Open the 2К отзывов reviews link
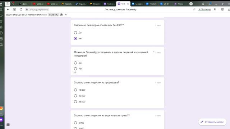The image size is (230, 129). click(x=204, y=9)
